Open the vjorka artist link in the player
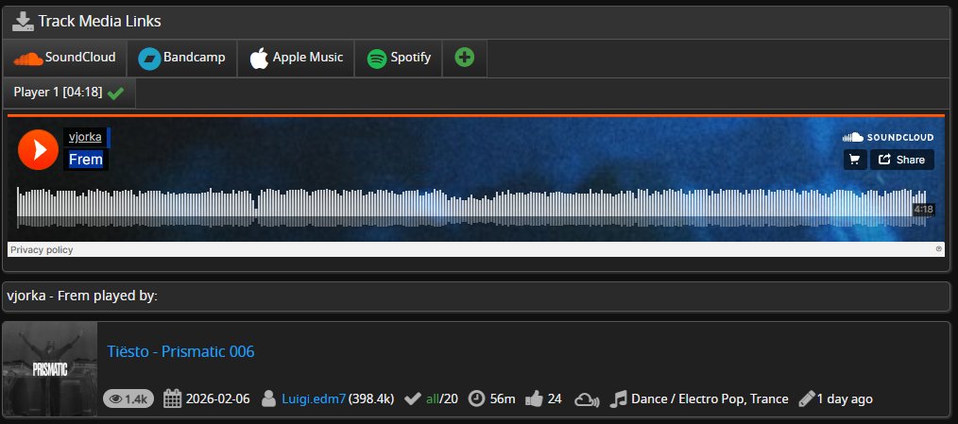 [85, 137]
